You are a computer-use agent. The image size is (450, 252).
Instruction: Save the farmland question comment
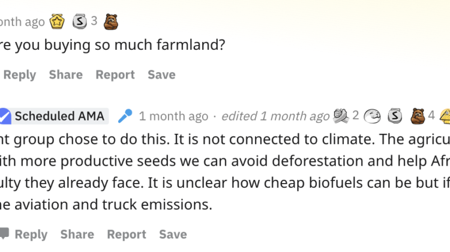coord(161,75)
